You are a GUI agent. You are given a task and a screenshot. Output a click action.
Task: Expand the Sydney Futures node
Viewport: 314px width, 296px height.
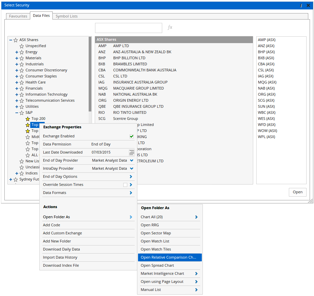tap(11, 179)
